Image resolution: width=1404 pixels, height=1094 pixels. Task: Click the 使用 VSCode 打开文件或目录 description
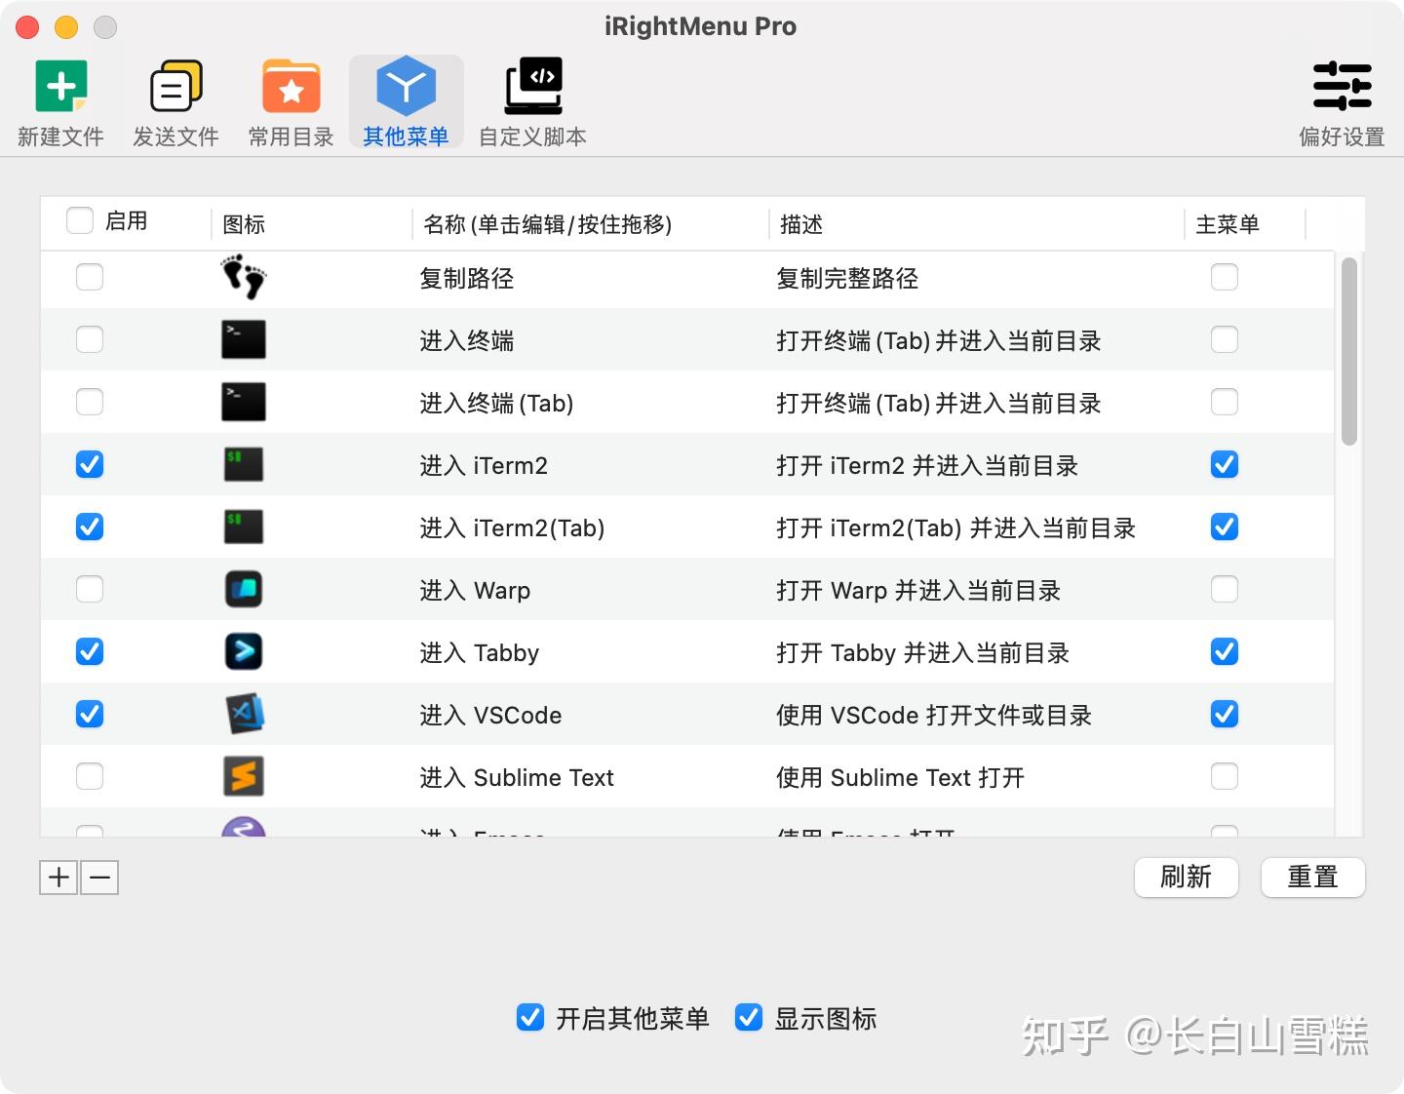[934, 715]
